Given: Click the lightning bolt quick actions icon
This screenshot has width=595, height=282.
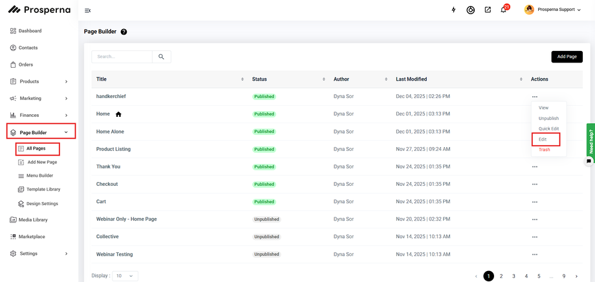Looking at the screenshot, I should click(x=453, y=10).
